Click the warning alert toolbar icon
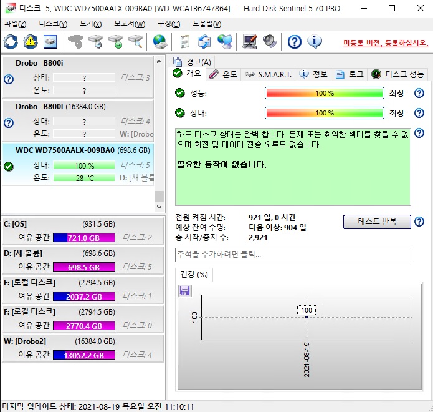This screenshot has width=433, height=412. coord(31,42)
